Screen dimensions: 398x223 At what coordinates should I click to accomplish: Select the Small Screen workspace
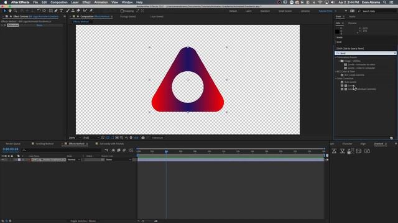pyautogui.click(x=285, y=11)
